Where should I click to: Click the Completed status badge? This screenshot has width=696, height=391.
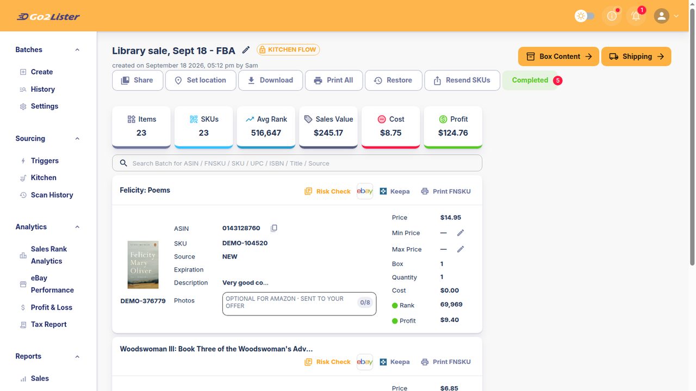[x=530, y=80]
